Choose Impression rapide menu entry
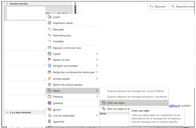The height and width of the screenshot is (128, 196). [73, 23]
